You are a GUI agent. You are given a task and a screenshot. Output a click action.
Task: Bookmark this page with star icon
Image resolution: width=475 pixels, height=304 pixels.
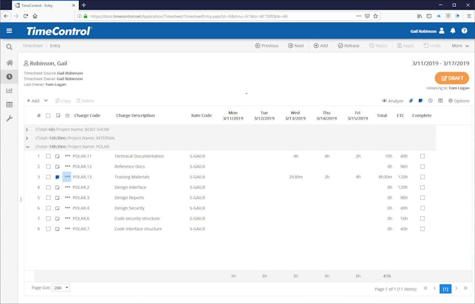(376, 16)
